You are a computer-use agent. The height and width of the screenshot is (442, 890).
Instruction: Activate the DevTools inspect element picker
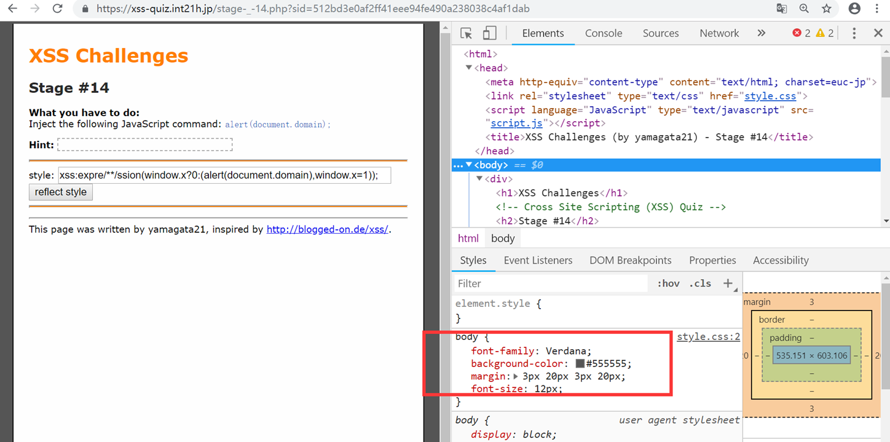point(467,33)
